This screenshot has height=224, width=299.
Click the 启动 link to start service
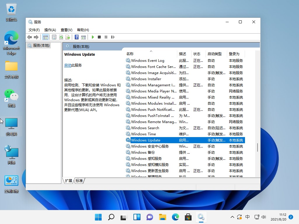(x=68, y=65)
